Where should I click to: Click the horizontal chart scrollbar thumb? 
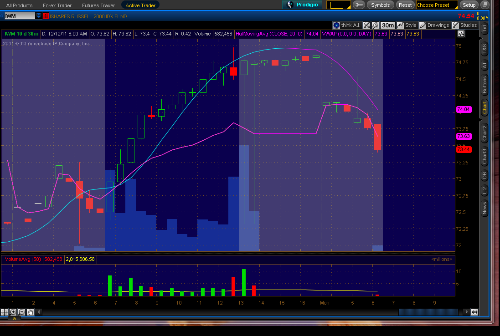tap(428, 312)
